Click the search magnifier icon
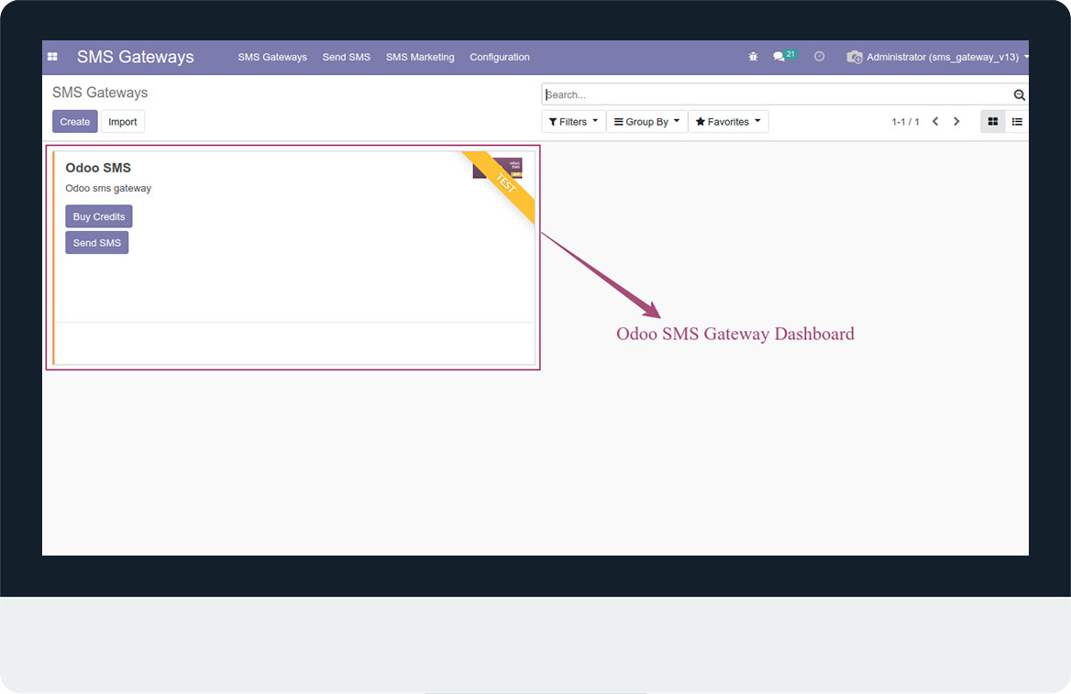The height and width of the screenshot is (694, 1071). [x=1019, y=95]
